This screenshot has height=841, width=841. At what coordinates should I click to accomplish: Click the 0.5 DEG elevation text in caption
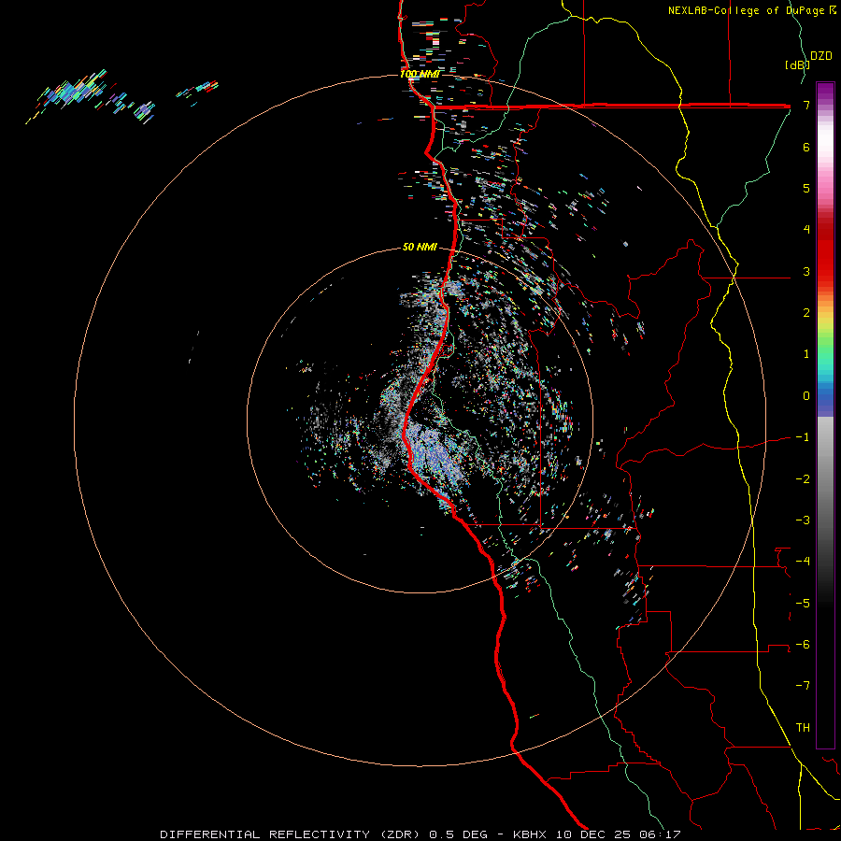(458, 834)
